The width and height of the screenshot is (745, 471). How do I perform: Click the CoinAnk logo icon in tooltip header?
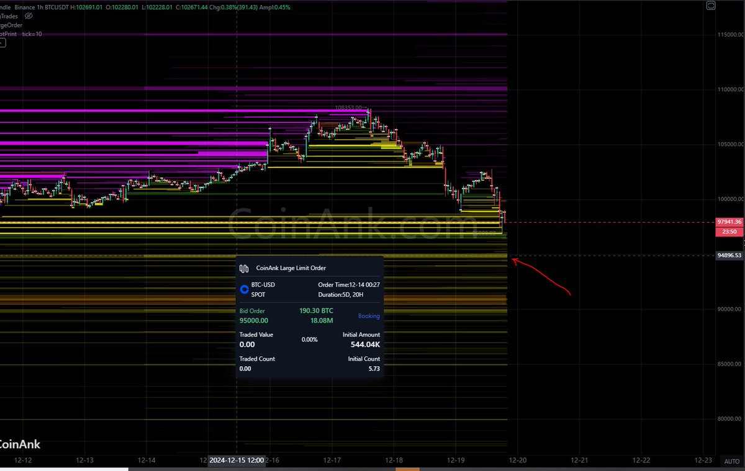tap(245, 268)
